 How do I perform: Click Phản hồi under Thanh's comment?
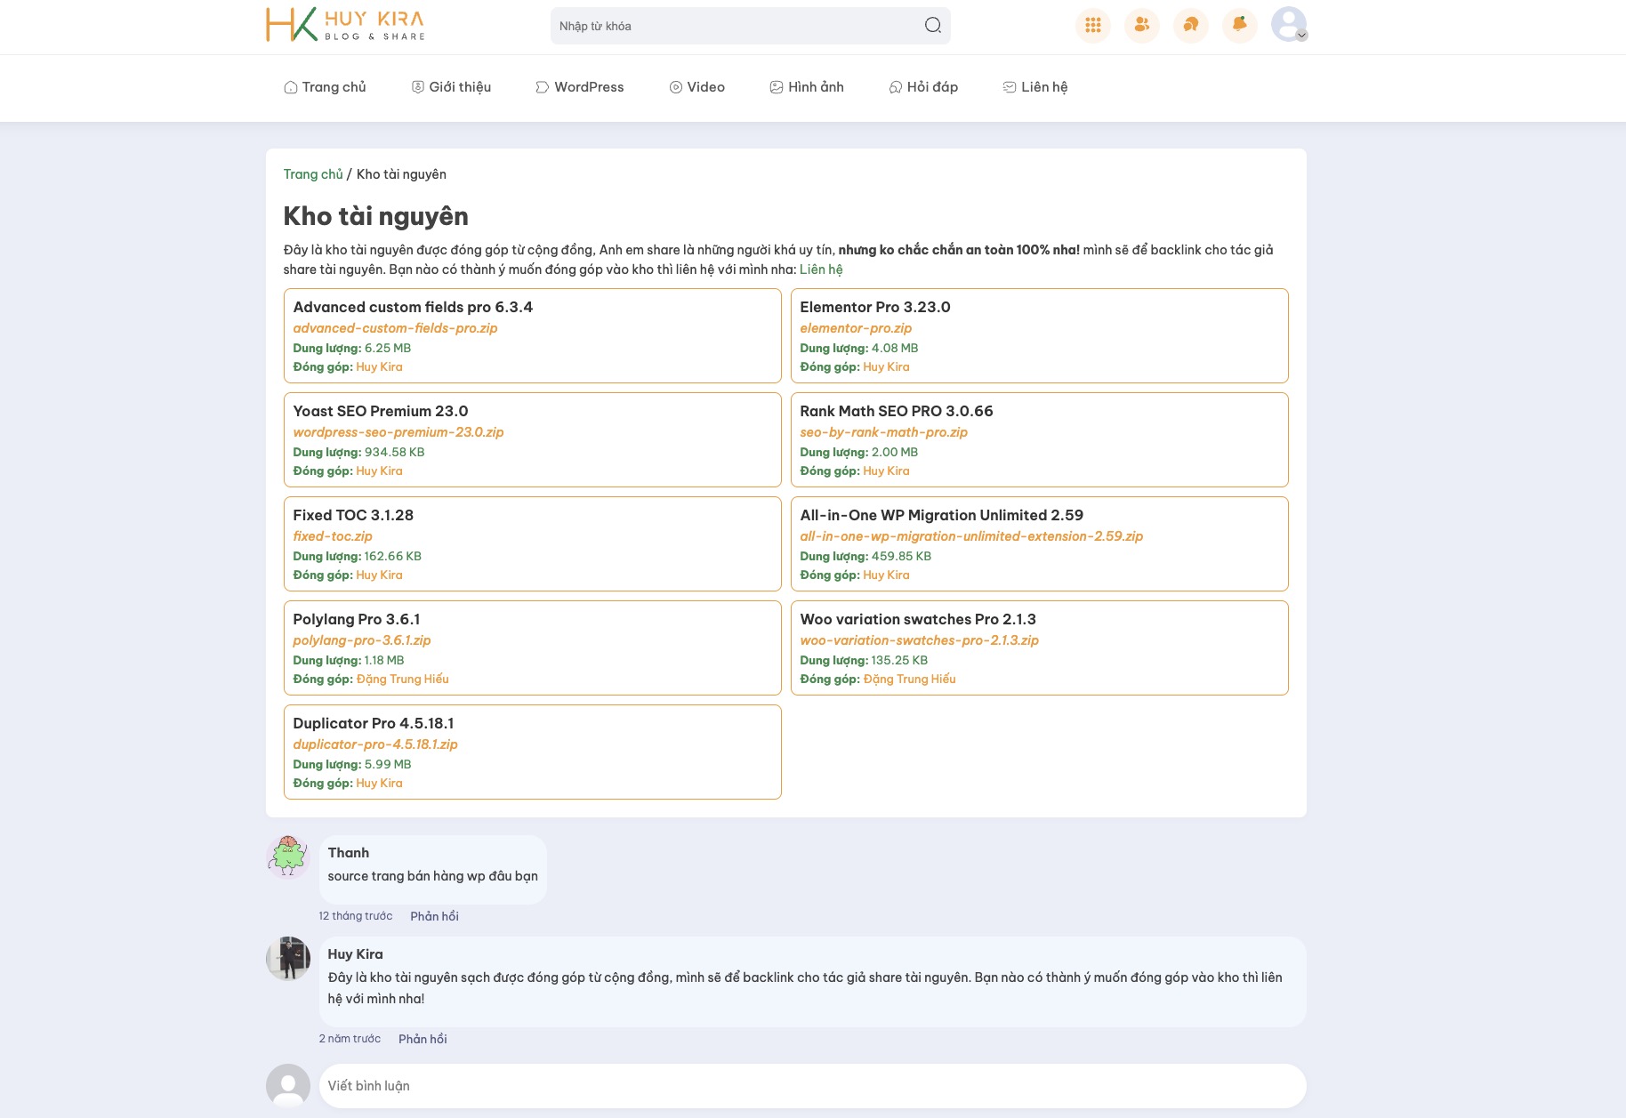[x=434, y=916]
